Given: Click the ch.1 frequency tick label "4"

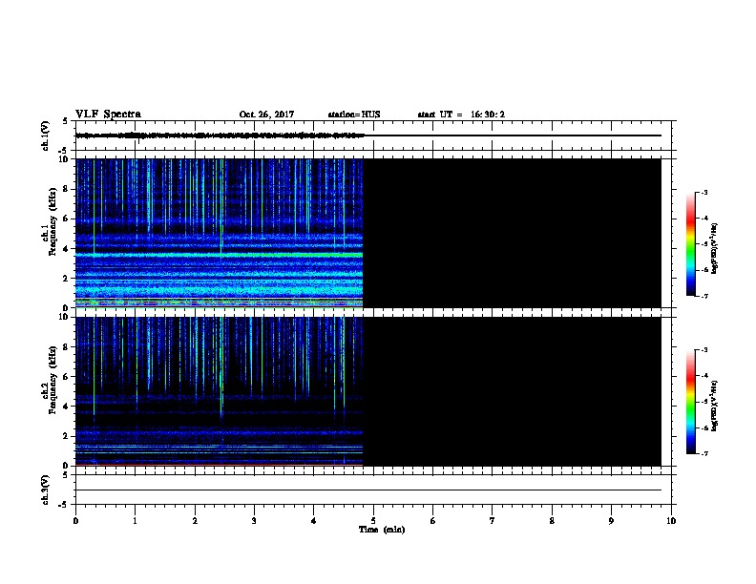Looking at the screenshot, I should [x=66, y=249].
